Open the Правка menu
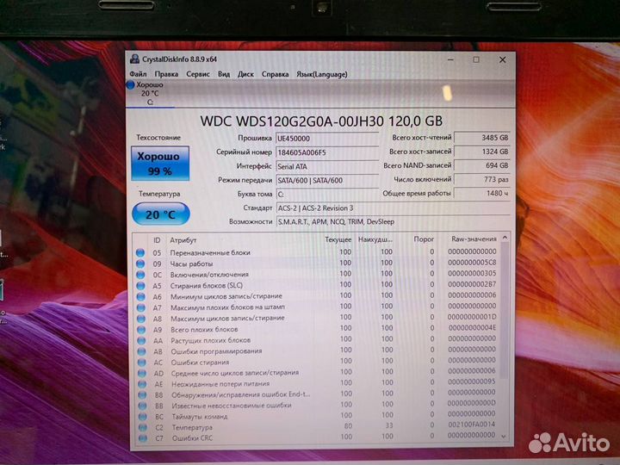Image resolution: width=620 pixels, height=465 pixels. (x=166, y=74)
